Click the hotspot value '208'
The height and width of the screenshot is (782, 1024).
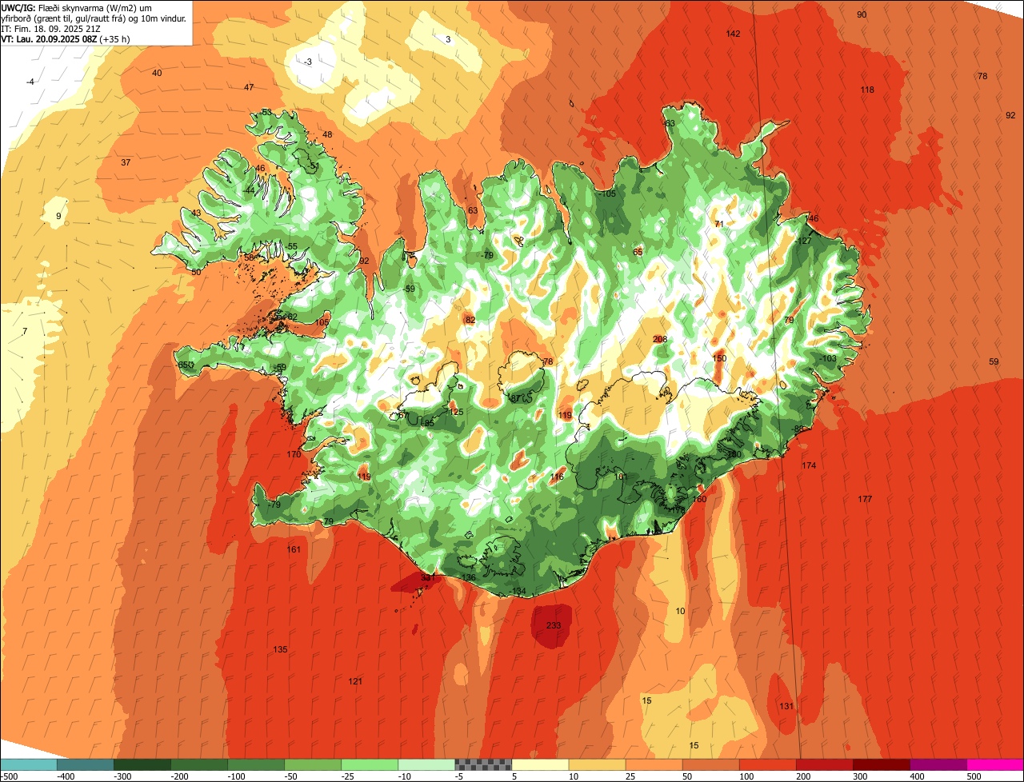(660, 339)
